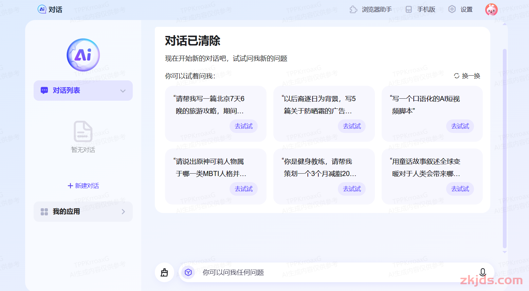This screenshot has height=291, width=529.
Task: Click 去试试 for 健身教练 prompt
Action: pos(352,189)
